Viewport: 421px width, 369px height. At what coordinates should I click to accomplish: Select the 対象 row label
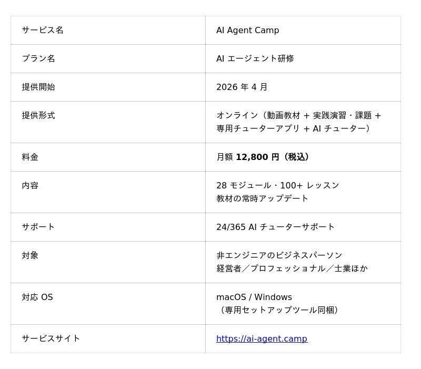pos(30,256)
